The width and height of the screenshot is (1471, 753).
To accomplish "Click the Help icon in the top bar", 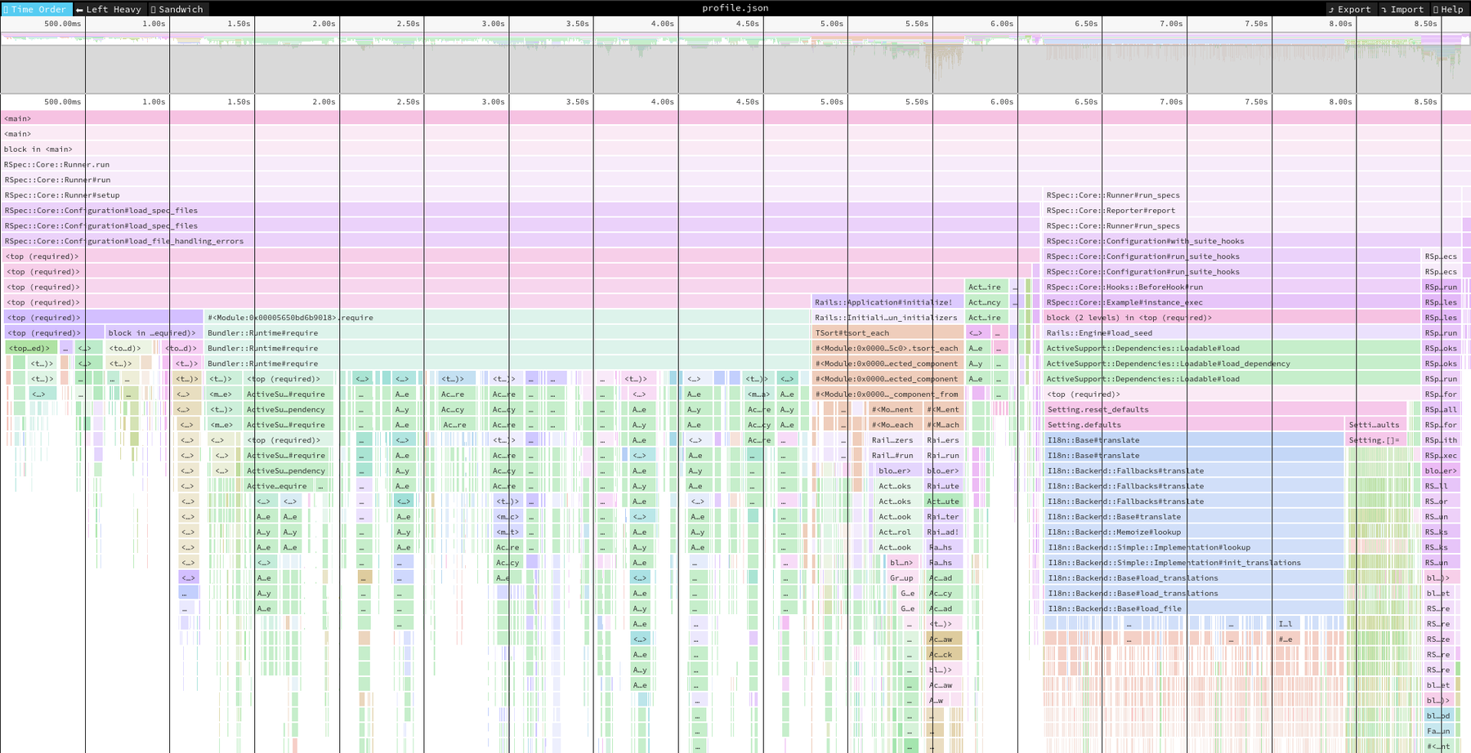I will click(x=1436, y=9).
